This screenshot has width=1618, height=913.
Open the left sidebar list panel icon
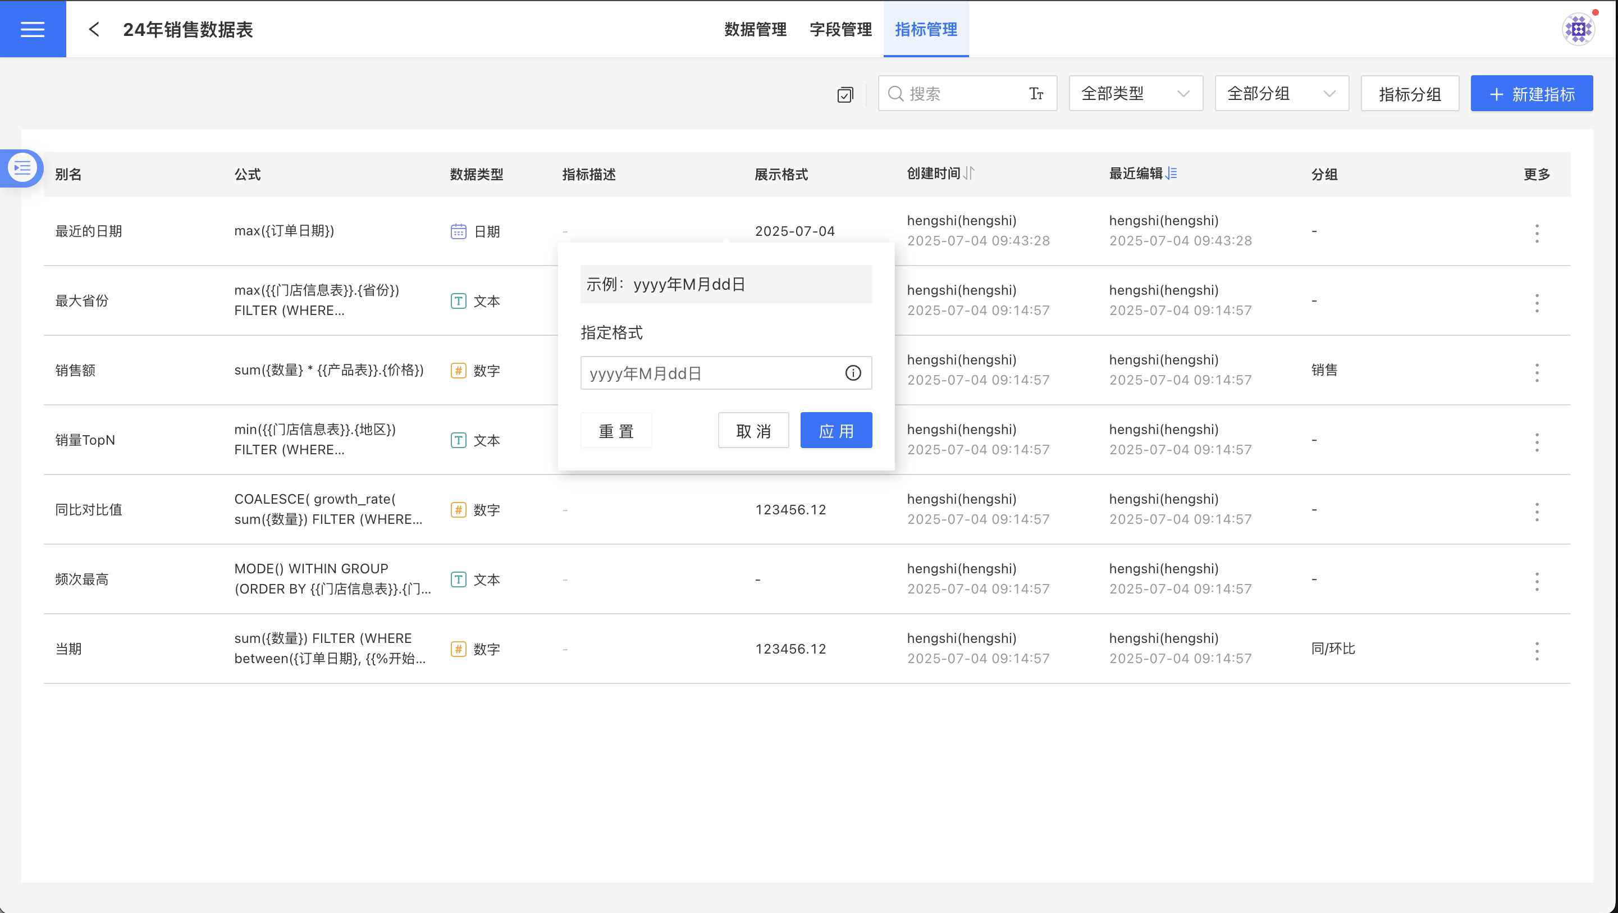point(22,168)
